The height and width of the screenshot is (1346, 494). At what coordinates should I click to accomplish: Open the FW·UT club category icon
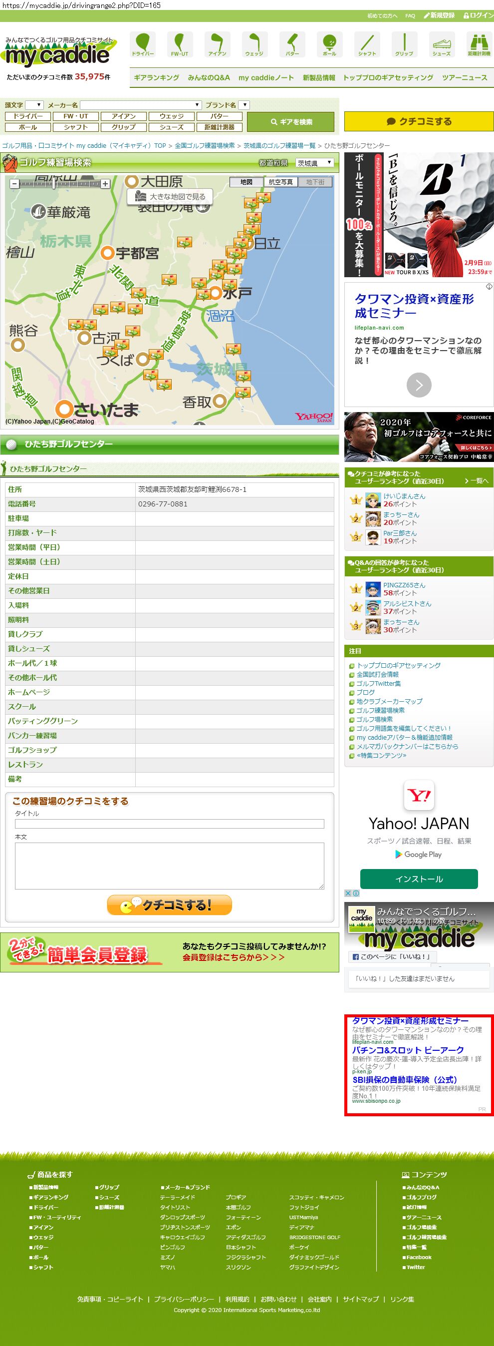180,44
